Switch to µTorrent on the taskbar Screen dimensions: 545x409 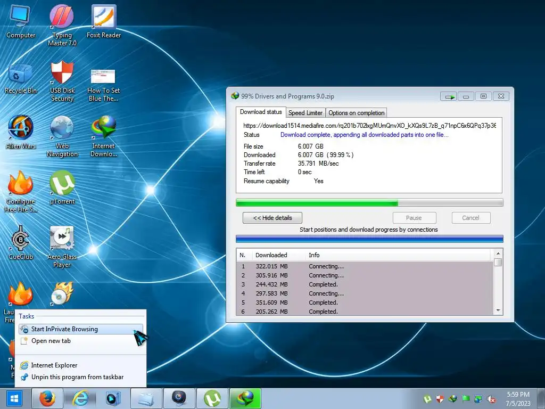(212, 398)
